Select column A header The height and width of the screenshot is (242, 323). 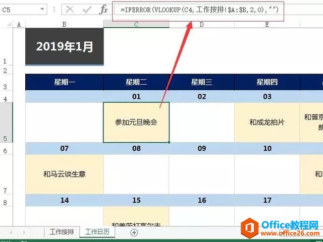click(19, 25)
